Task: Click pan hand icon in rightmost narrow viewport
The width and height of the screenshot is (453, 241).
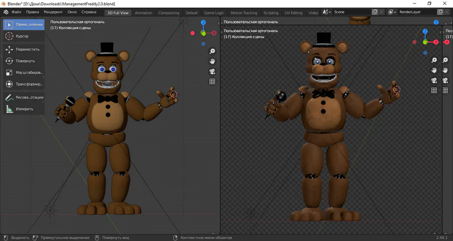Action: tap(445, 70)
